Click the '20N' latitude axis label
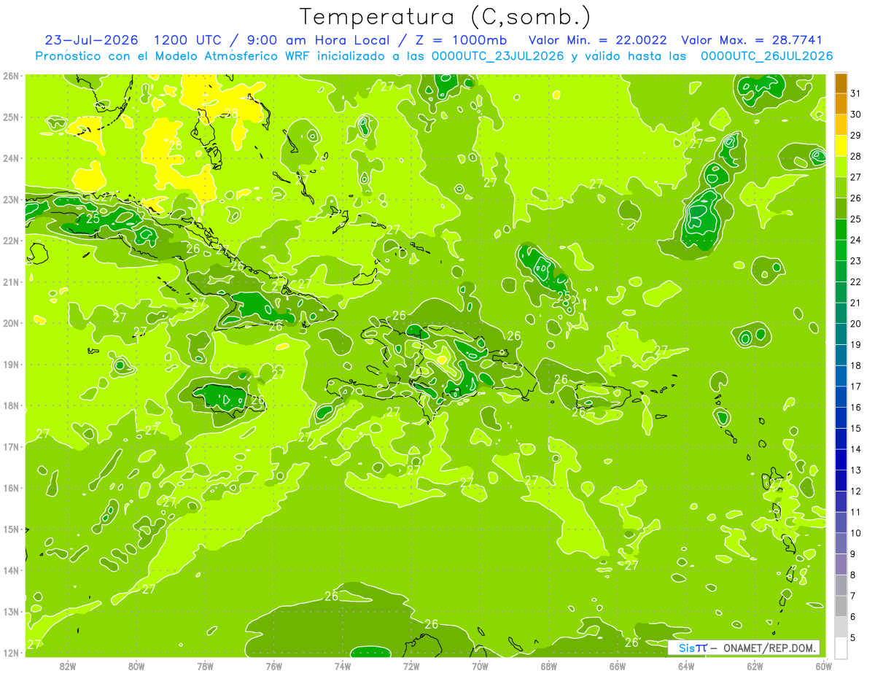 pyautogui.click(x=10, y=323)
